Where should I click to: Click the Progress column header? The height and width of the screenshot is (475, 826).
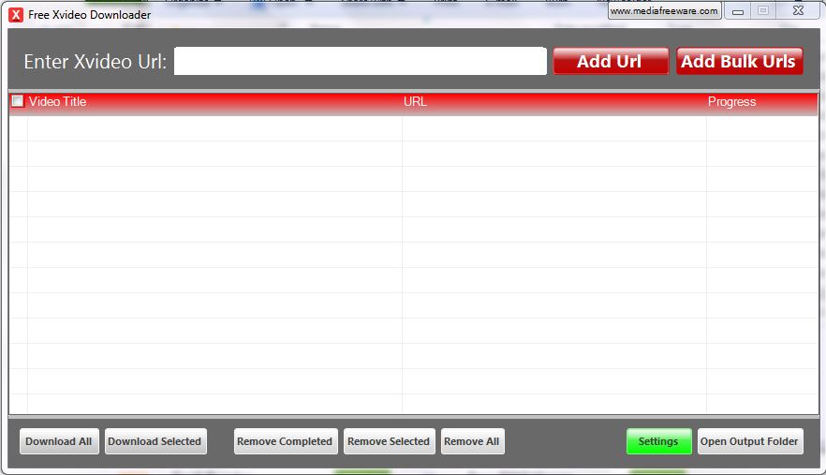click(x=731, y=101)
